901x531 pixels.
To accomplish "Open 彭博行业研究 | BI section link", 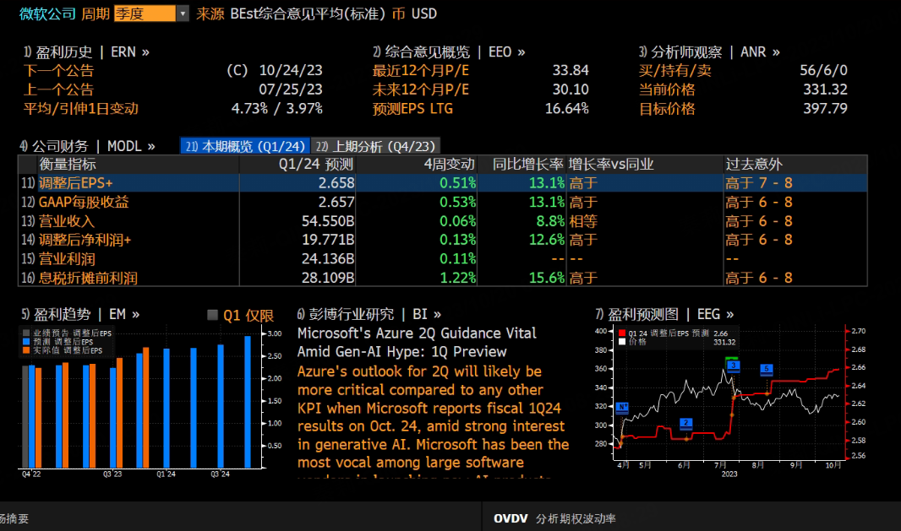I will point(369,314).
